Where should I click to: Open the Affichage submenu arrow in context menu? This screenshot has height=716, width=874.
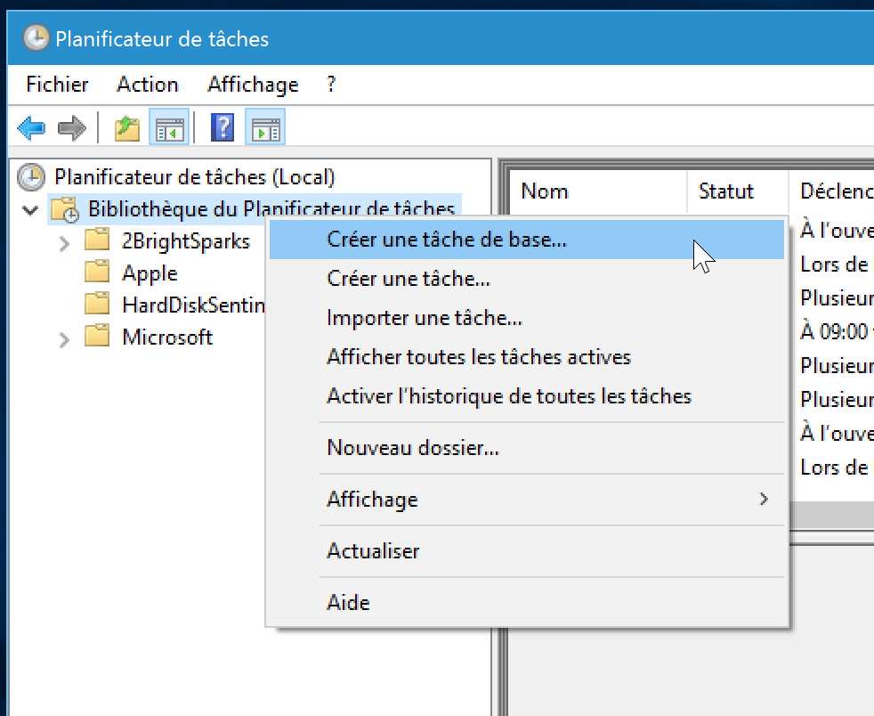point(764,499)
